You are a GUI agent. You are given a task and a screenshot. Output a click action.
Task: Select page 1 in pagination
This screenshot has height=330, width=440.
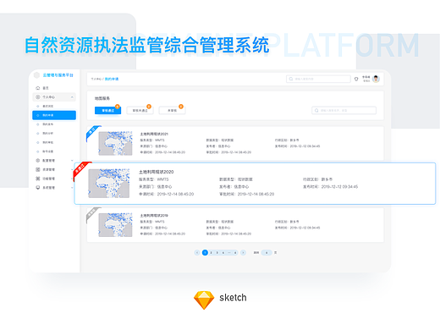(x=205, y=253)
